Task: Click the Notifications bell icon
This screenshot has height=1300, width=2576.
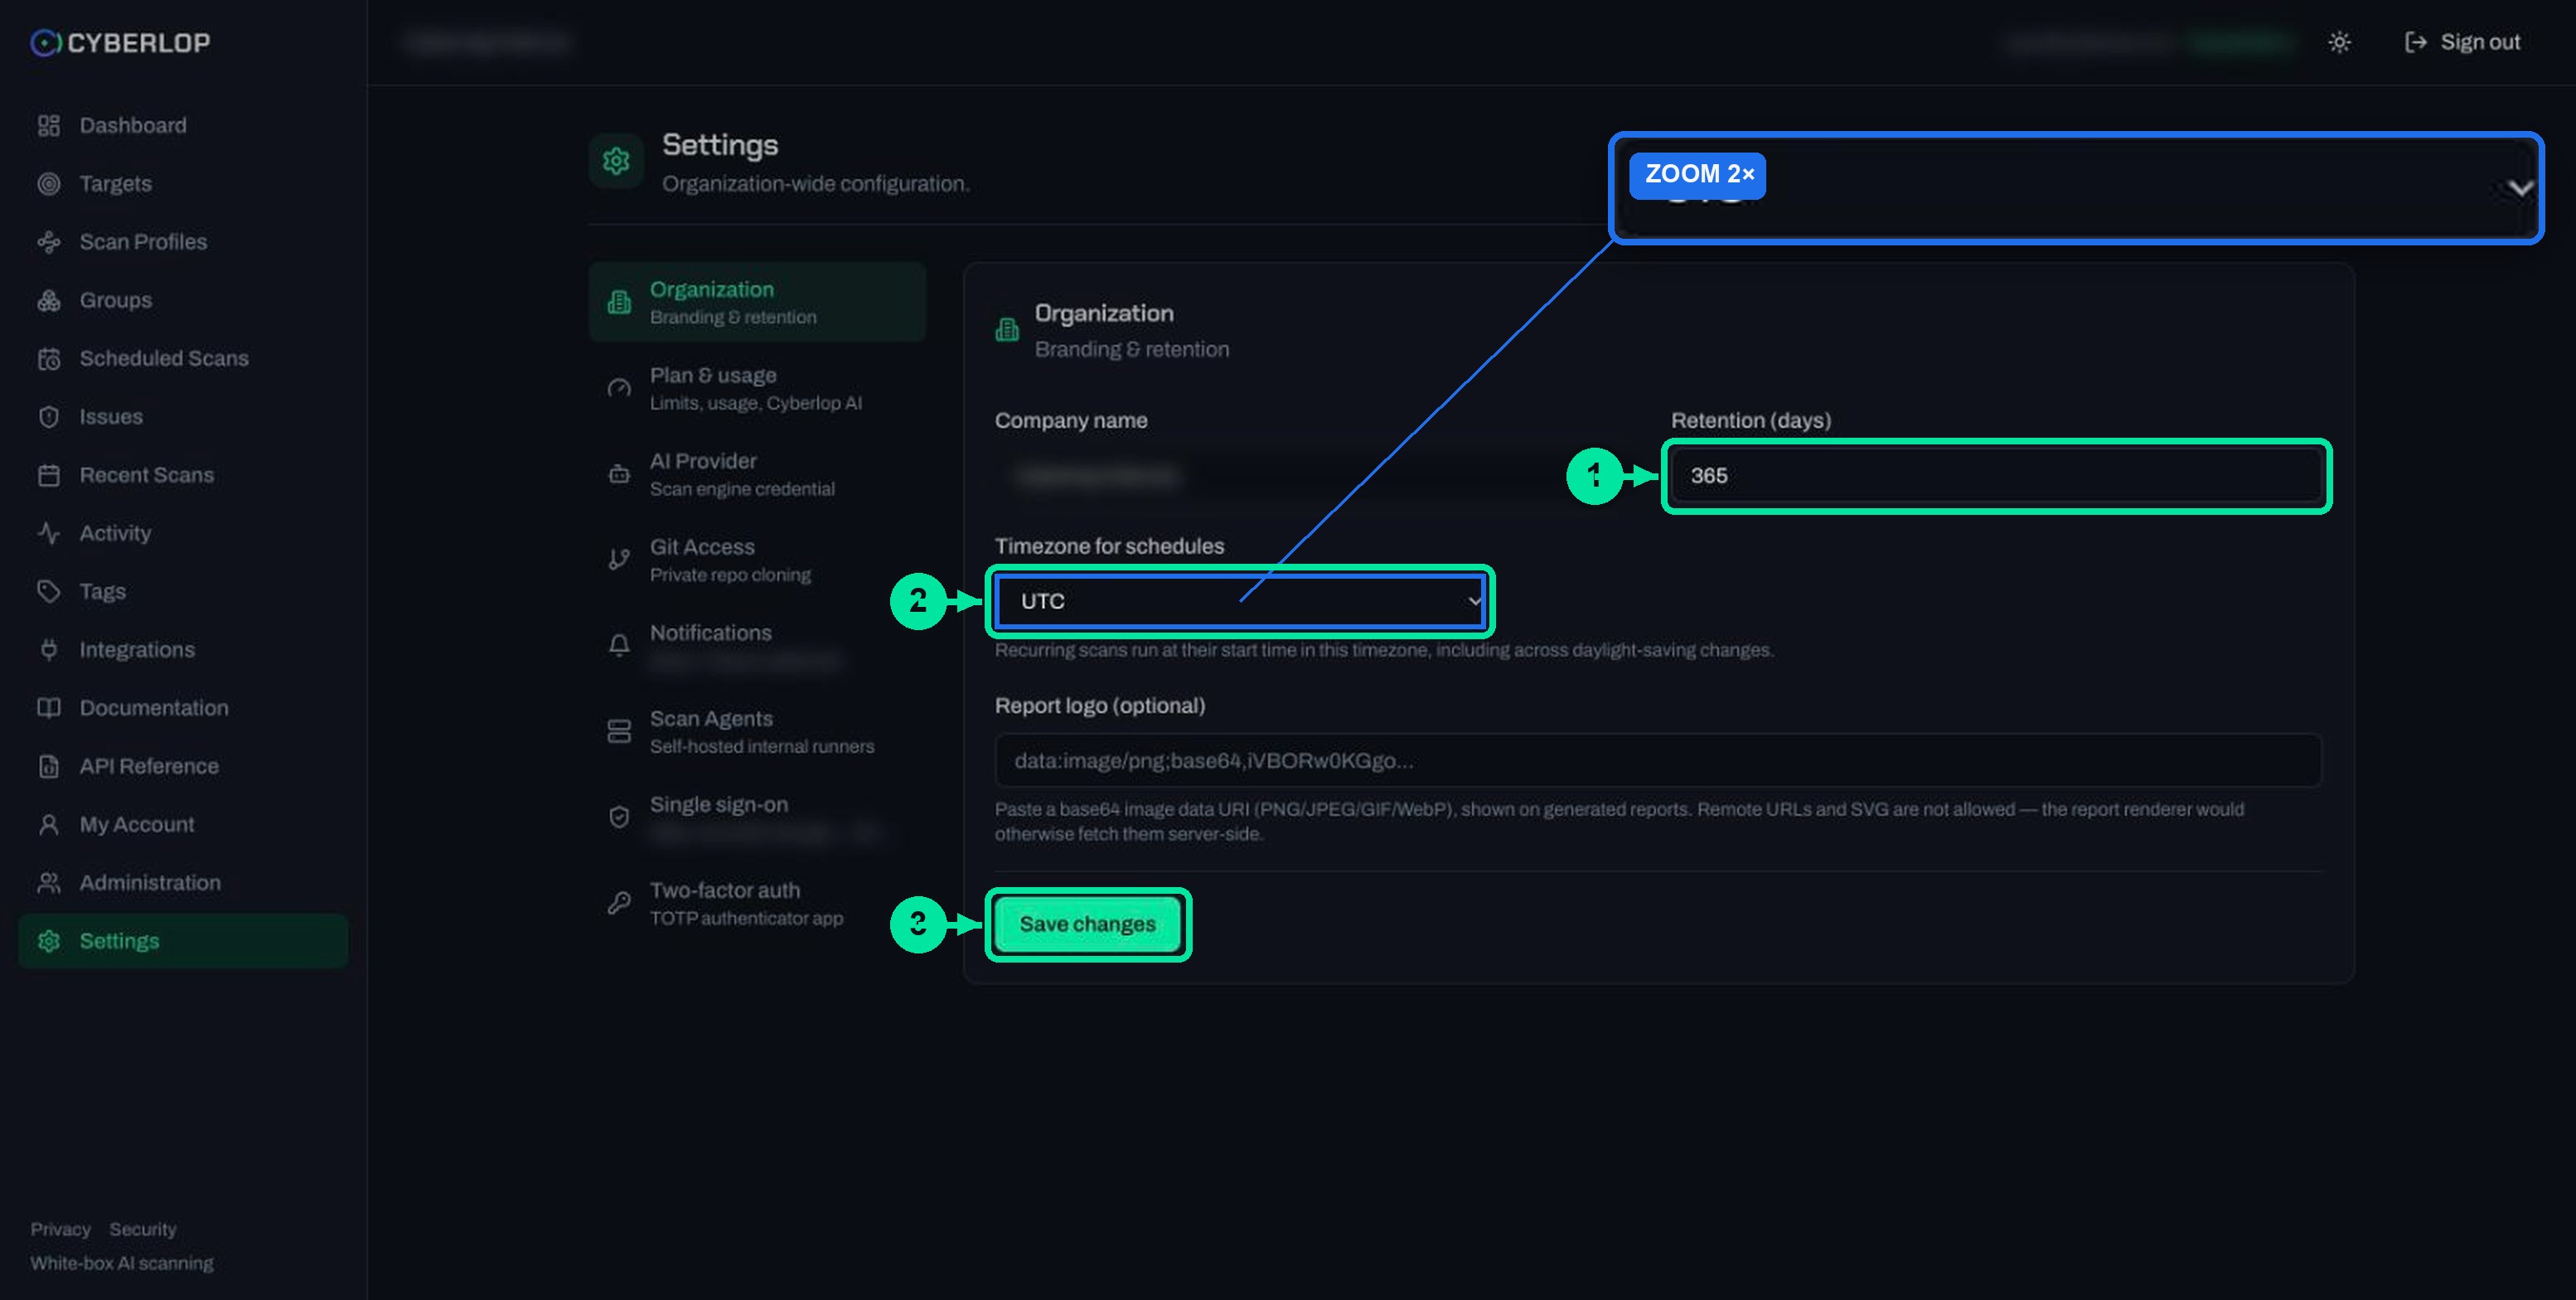Action: click(x=619, y=646)
